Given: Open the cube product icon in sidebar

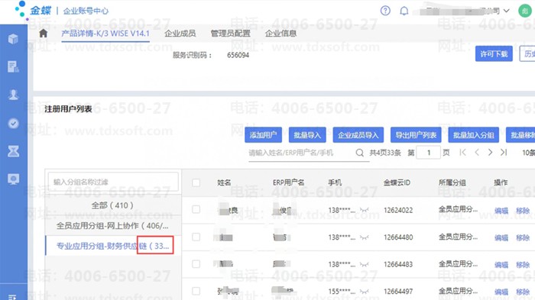Looking at the screenshot, I should [13, 39].
